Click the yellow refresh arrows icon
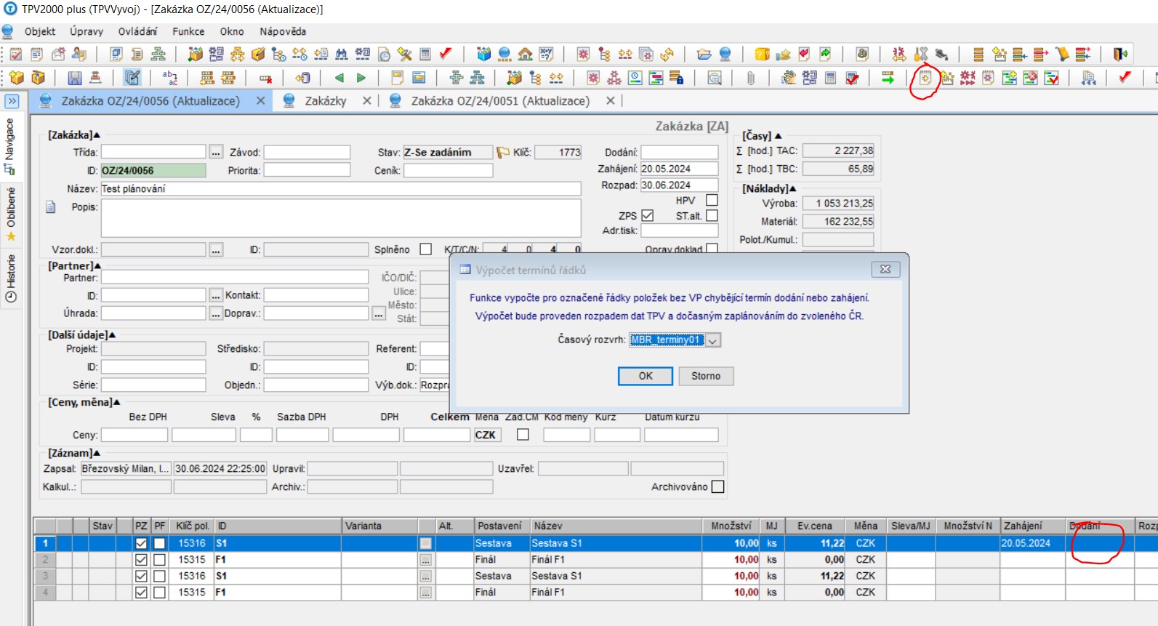The image size is (1158, 626). [667, 54]
